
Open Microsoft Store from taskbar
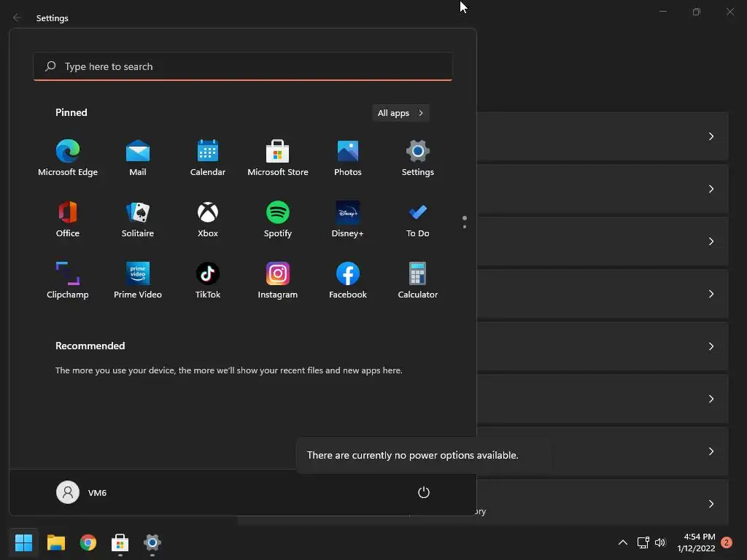[120, 542]
